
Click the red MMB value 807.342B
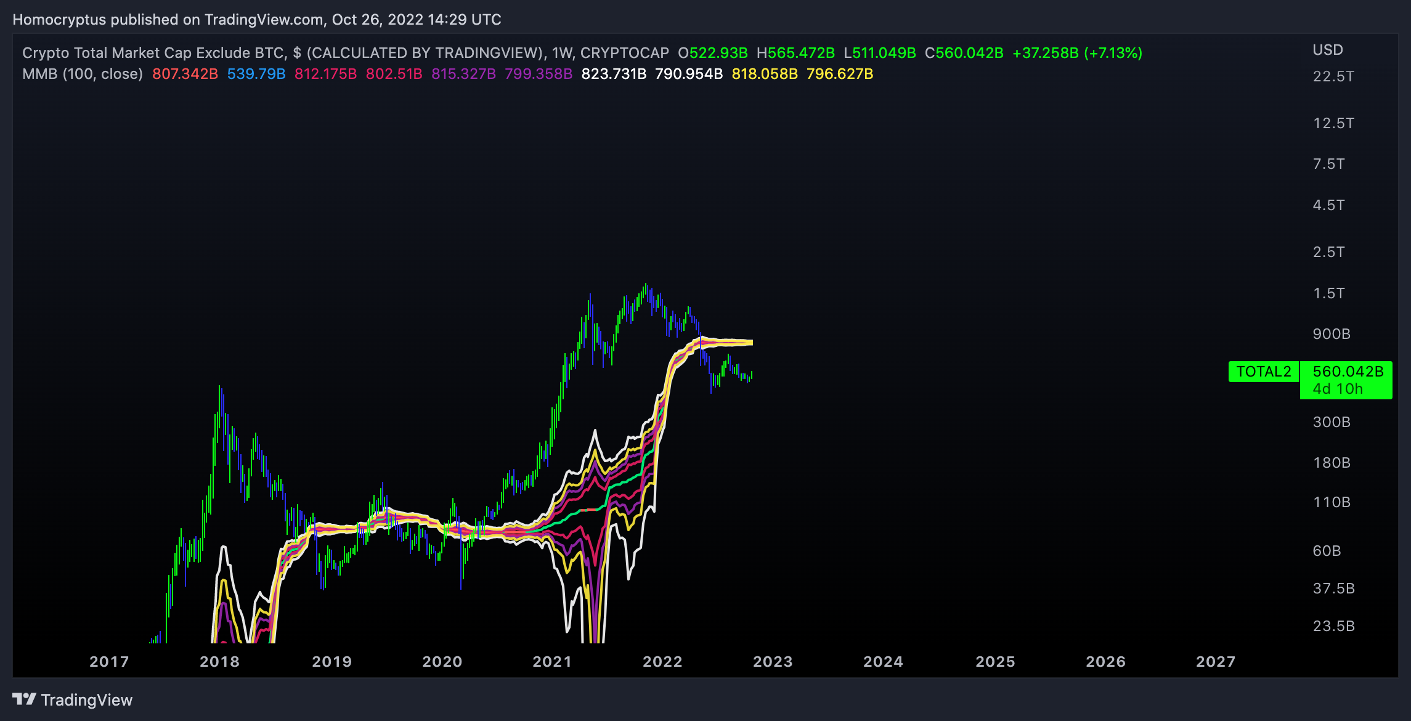pyautogui.click(x=185, y=74)
